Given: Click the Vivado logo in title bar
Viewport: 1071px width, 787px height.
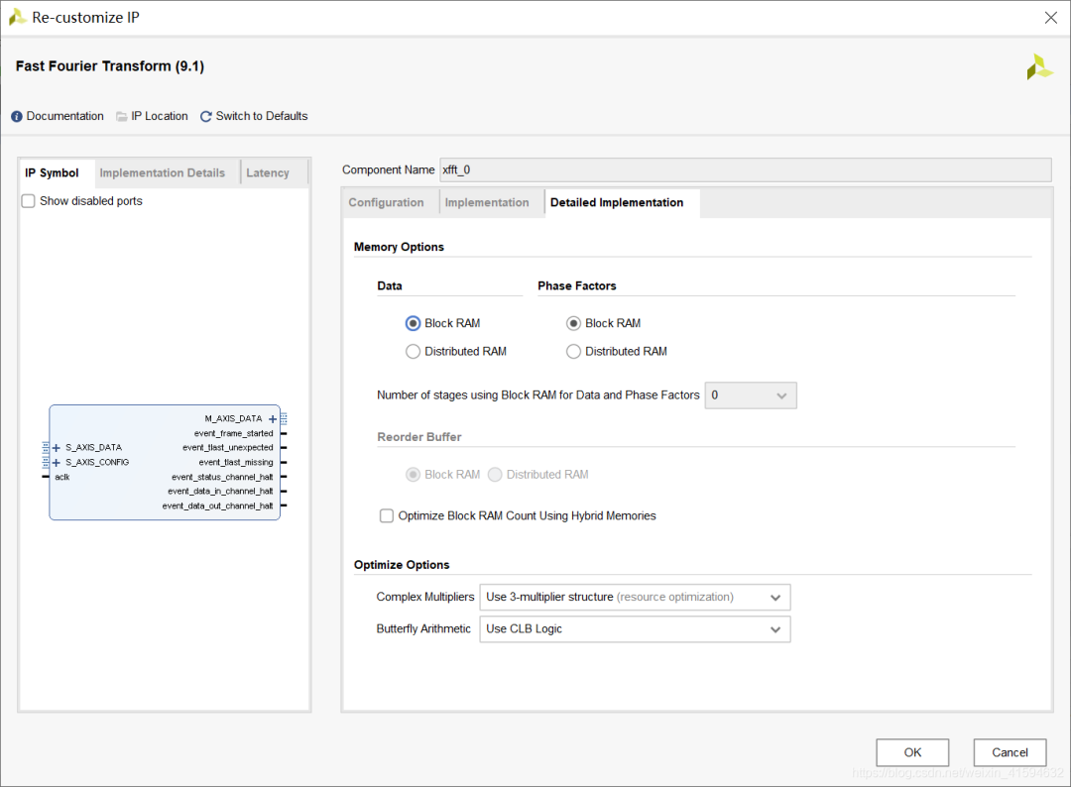Looking at the screenshot, I should click(17, 18).
